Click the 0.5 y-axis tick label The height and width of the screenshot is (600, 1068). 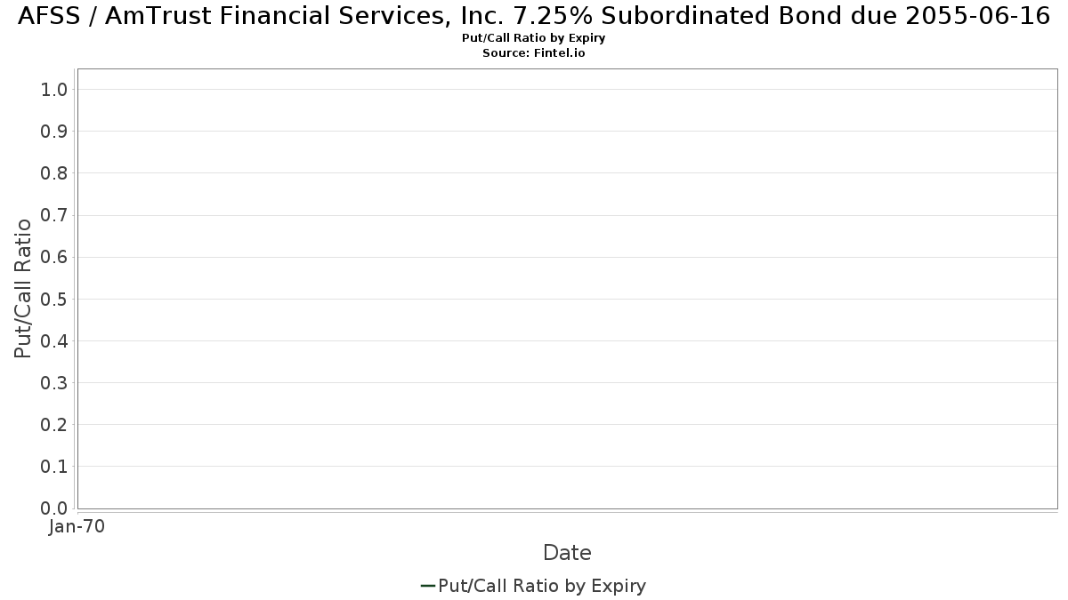pos(54,299)
